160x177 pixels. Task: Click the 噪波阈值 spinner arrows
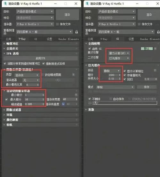43,104
